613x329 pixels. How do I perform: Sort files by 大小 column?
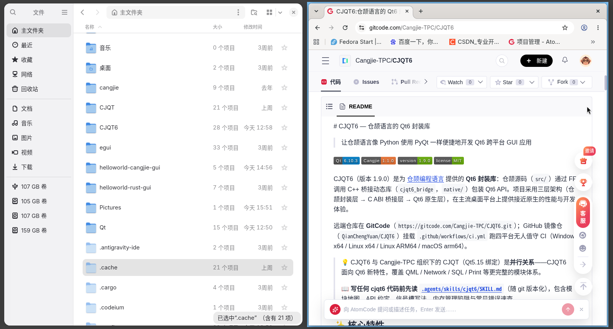pyautogui.click(x=218, y=27)
